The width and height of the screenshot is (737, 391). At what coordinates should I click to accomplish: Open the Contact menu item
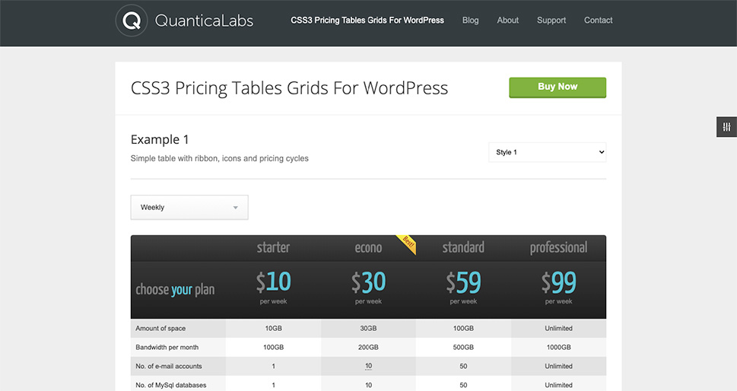pos(598,21)
